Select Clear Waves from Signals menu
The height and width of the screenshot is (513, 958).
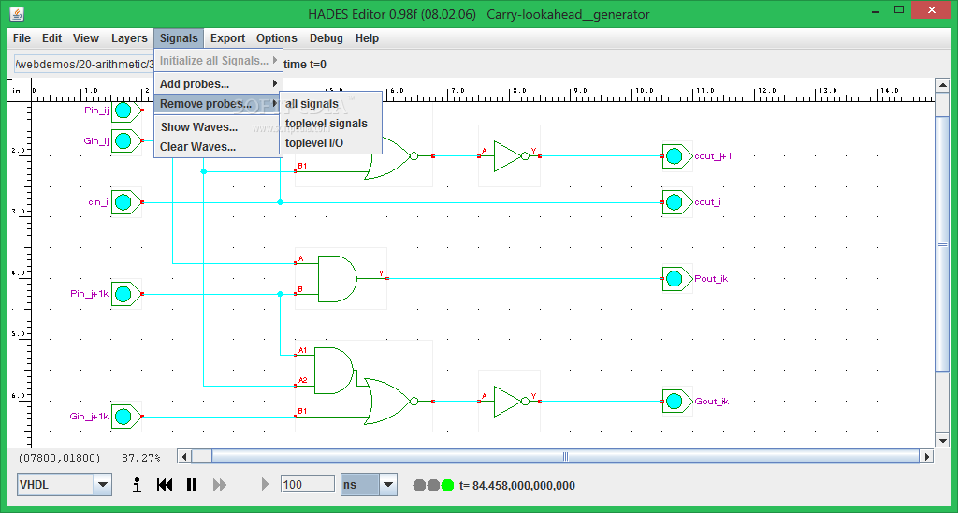pos(218,147)
